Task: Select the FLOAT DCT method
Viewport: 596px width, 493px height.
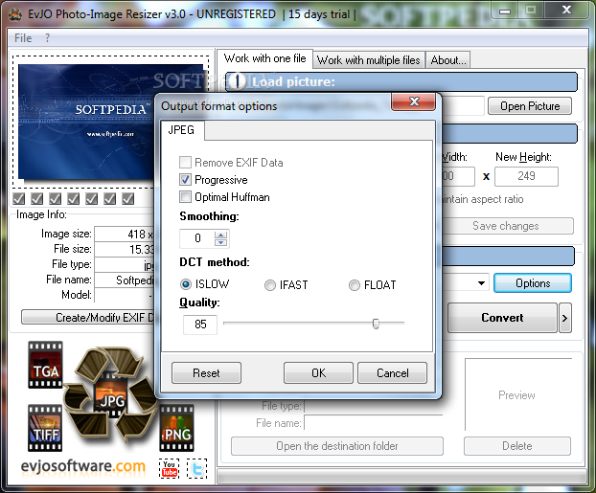Action: pos(355,285)
